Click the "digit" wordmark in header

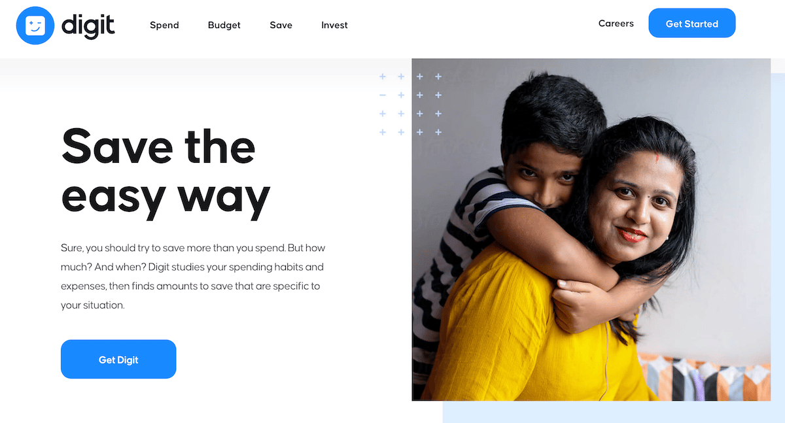coord(88,25)
